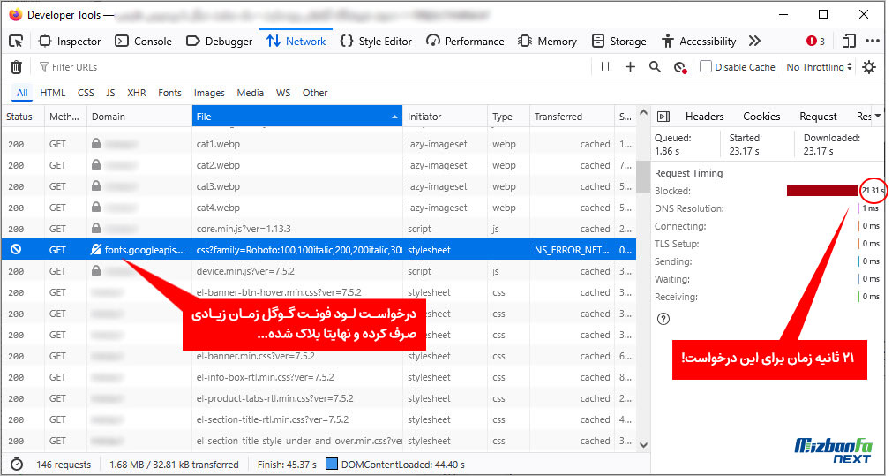
Task: Open the DevTools three-dot menu
Action: [872, 41]
